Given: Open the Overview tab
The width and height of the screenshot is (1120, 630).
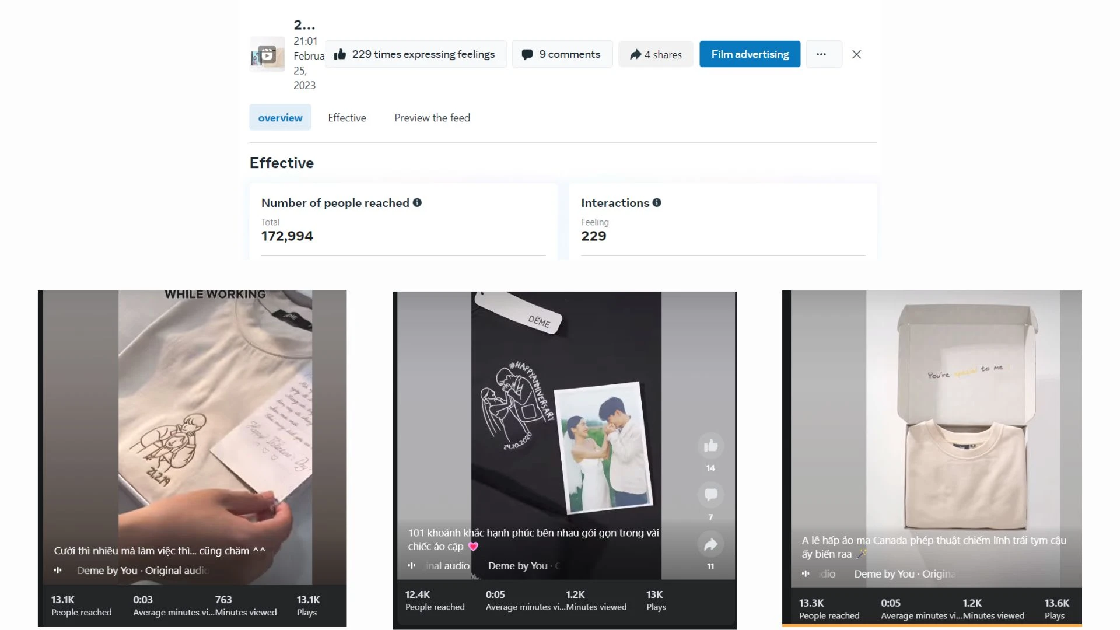Looking at the screenshot, I should coord(280,118).
